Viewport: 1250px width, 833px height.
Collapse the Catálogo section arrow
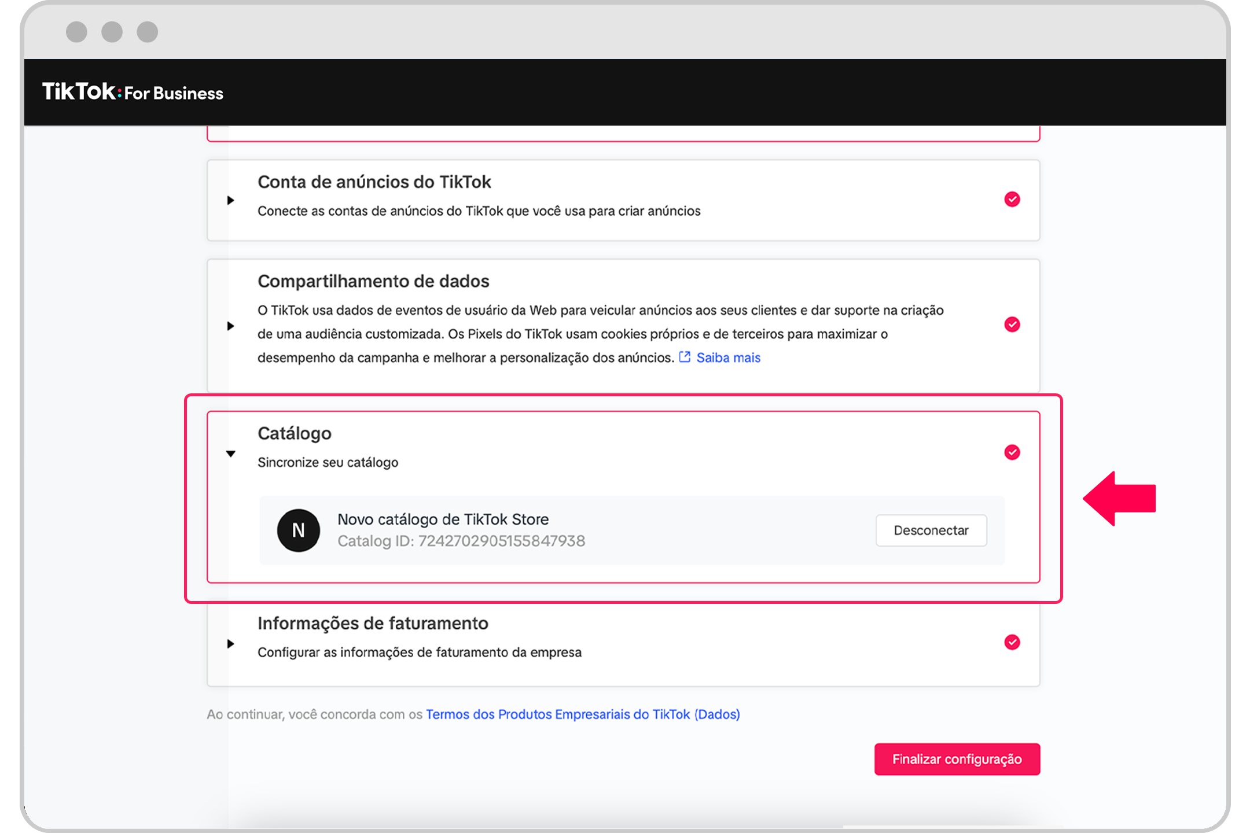[x=230, y=454]
